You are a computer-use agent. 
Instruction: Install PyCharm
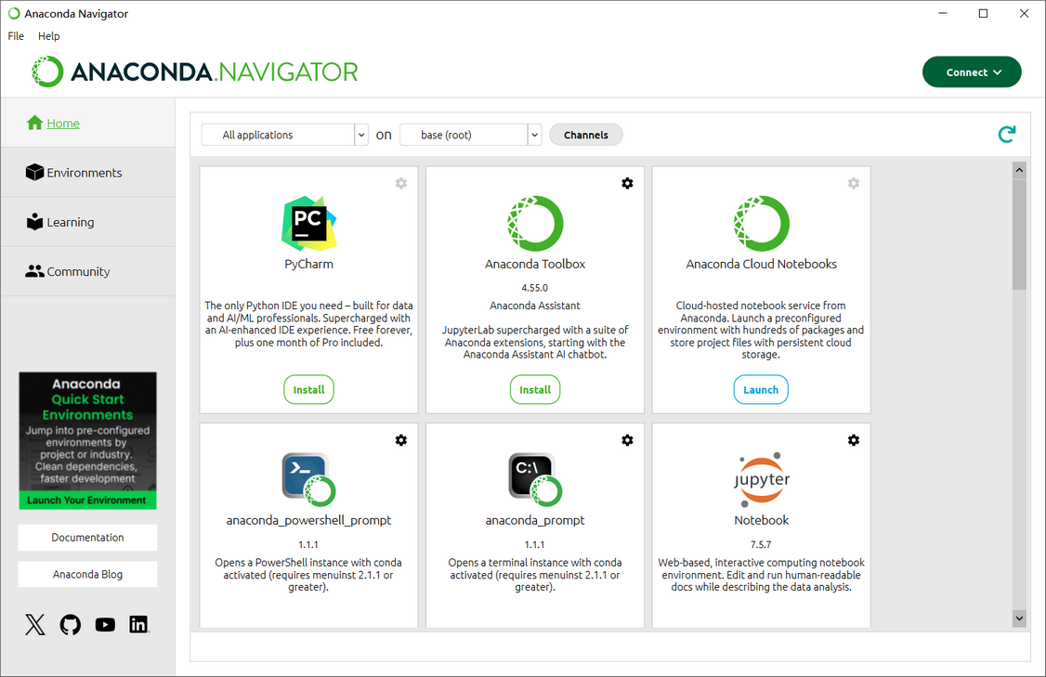point(308,389)
